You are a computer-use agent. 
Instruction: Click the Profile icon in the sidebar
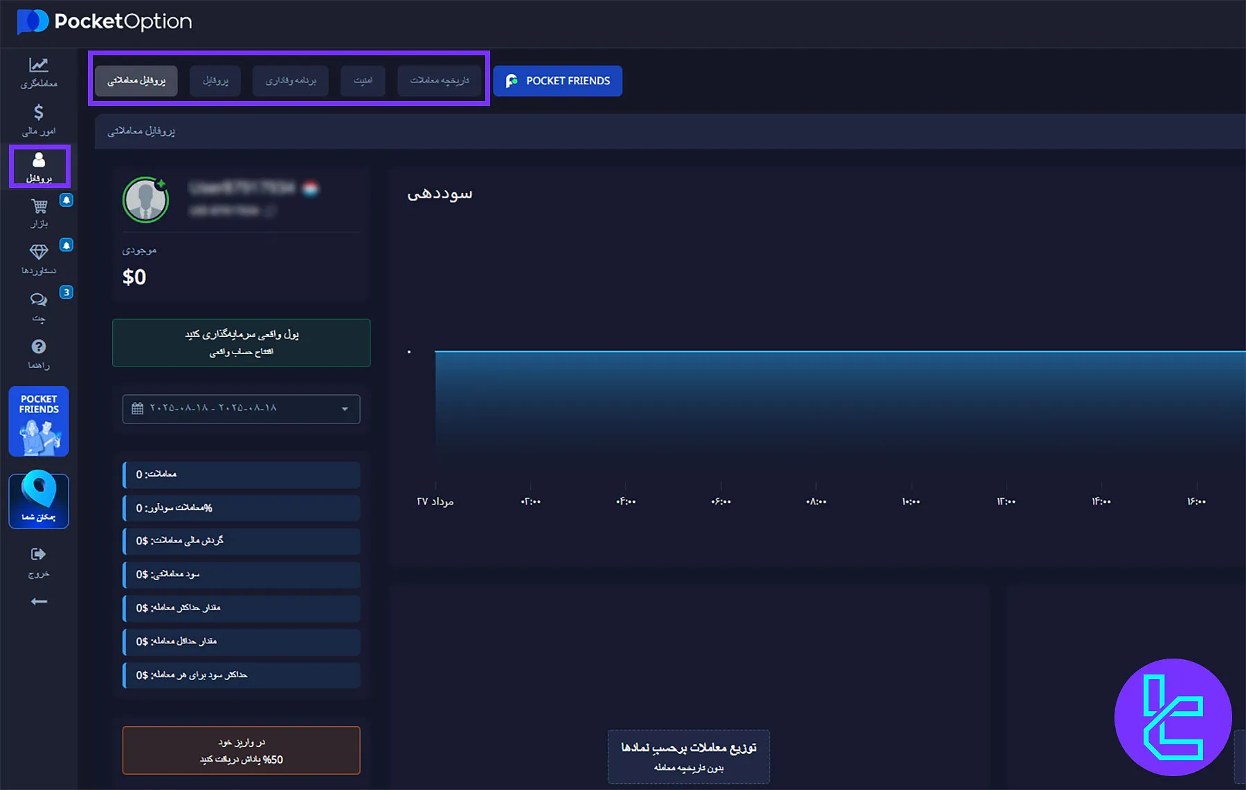tap(39, 166)
